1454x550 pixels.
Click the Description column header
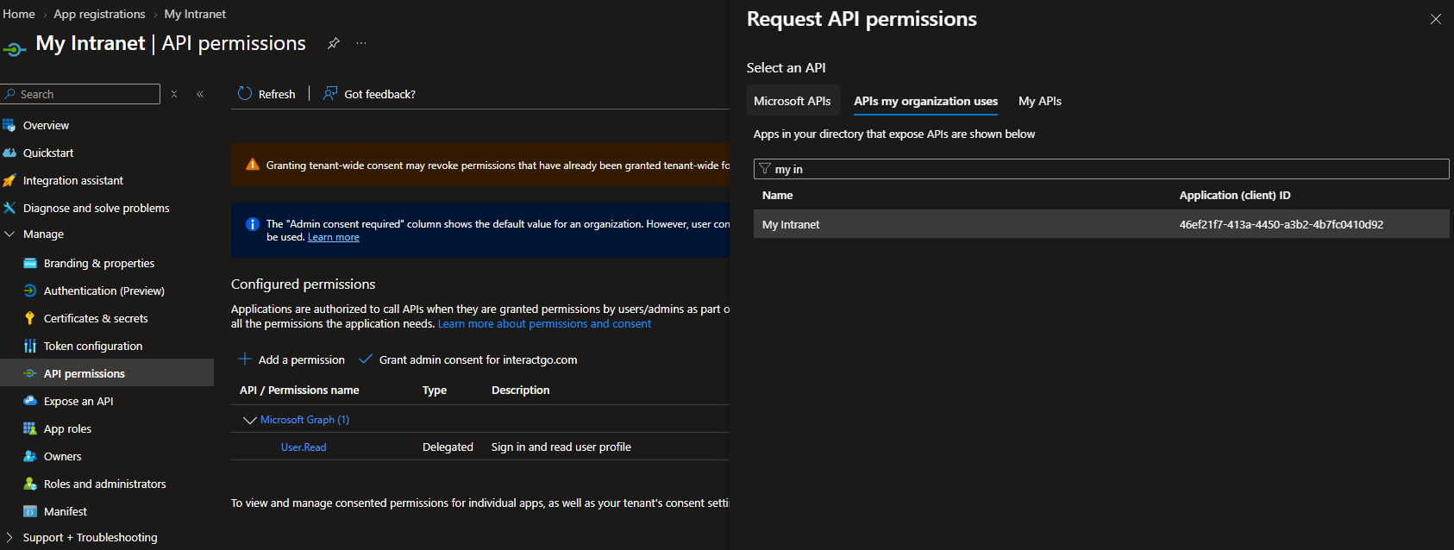point(520,391)
